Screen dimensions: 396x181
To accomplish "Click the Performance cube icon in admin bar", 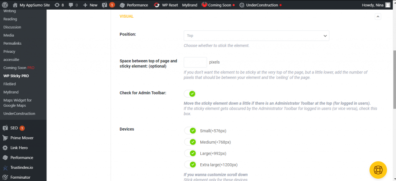I will pos(122,5).
